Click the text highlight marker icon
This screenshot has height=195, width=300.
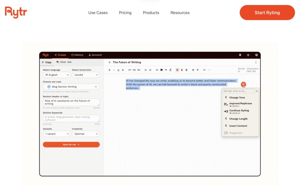[171, 70]
